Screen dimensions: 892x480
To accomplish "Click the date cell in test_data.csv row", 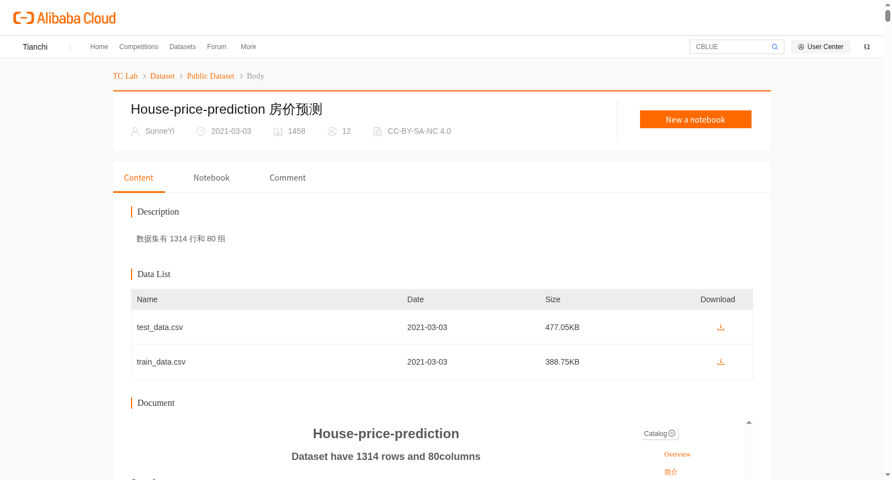I will pos(427,327).
